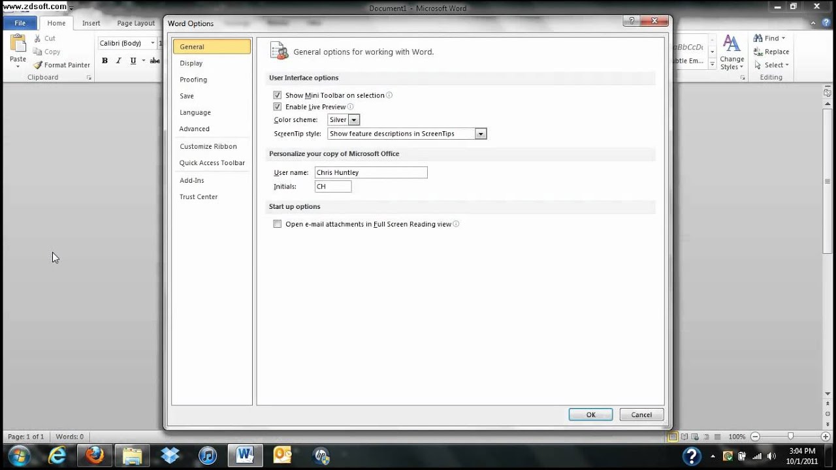Open the File tab
Screen dimensions: 836x470
pos(20,23)
